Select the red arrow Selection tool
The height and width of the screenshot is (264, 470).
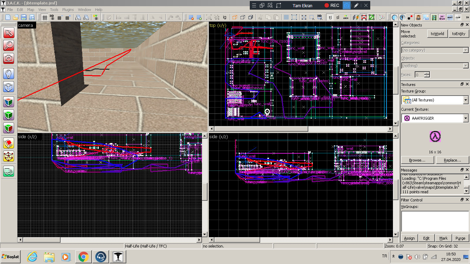coord(9,33)
